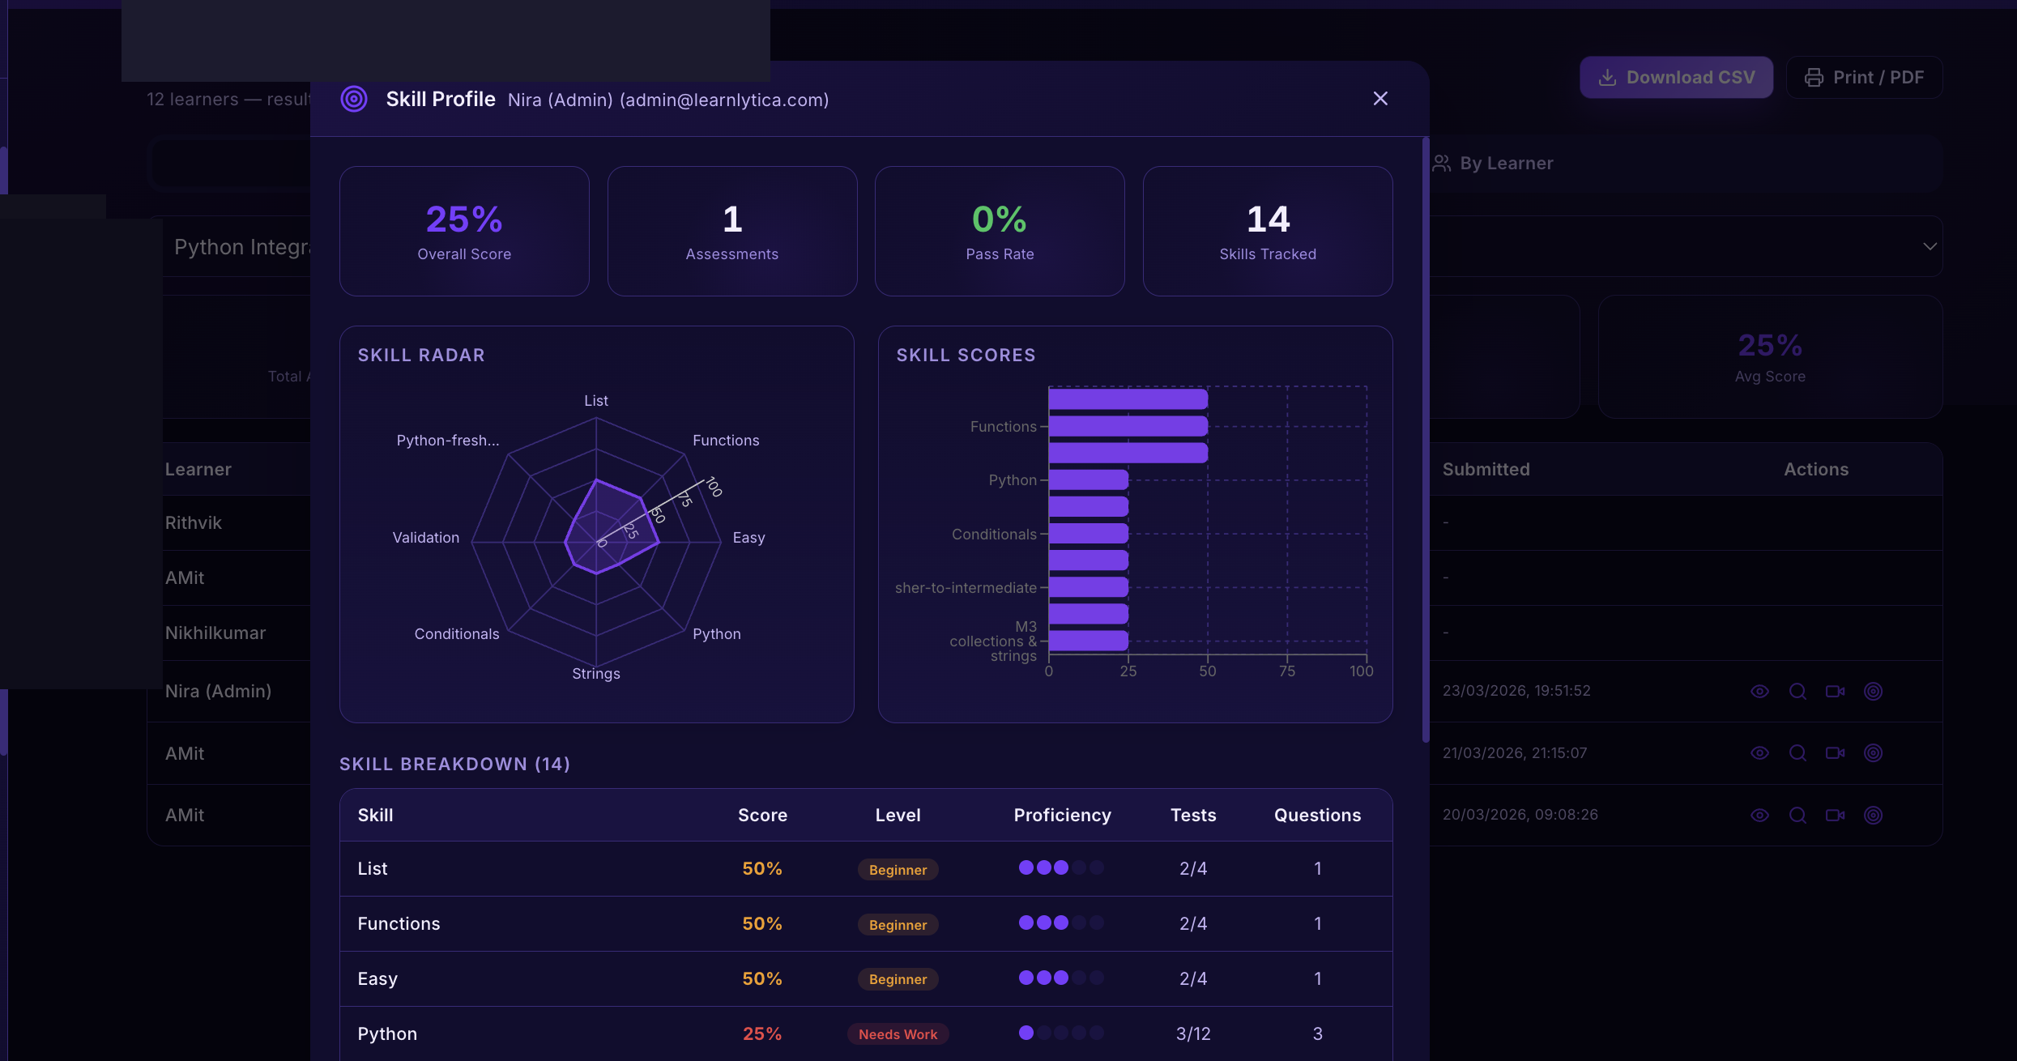
Task: Click the Validation label on the radar chart
Action: pyautogui.click(x=426, y=538)
